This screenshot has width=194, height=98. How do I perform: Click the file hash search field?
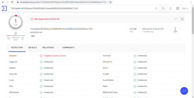[82, 8]
